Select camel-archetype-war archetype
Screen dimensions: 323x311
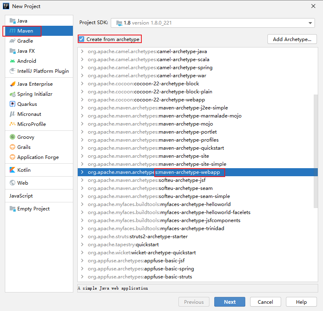pyautogui.click(x=198, y=76)
